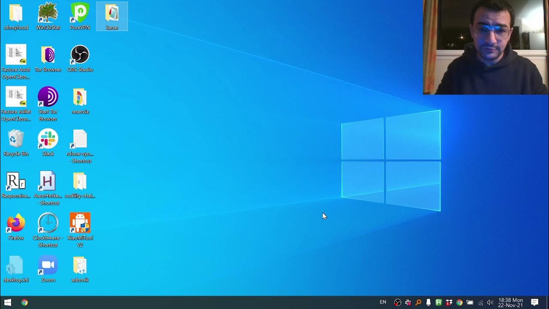
Task: Select the AutoHotke... Shortcut icon
Action: (48, 188)
